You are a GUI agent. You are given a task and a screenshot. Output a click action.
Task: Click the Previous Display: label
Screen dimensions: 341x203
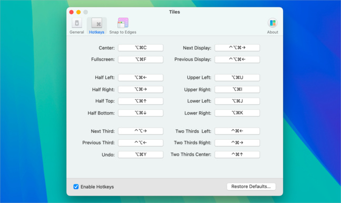click(193, 59)
